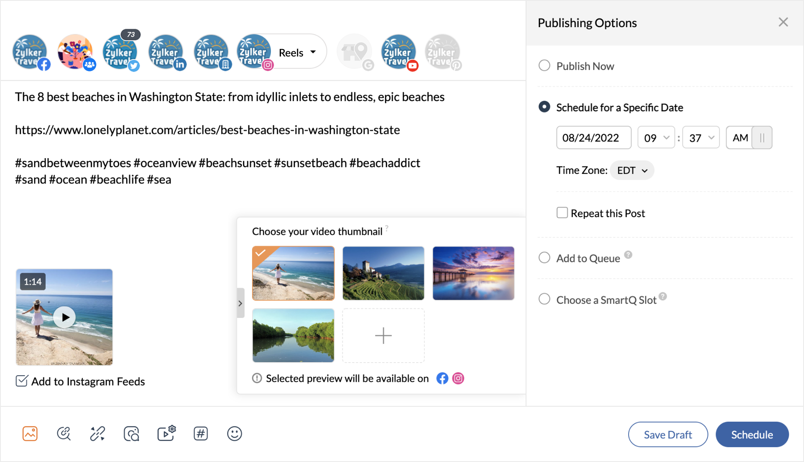Viewport: 804px width, 462px height.
Task: Click the Schedule button
Action: pos(752,434)
